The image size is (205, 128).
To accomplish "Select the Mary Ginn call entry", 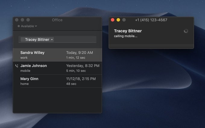I will click(57, 81).
